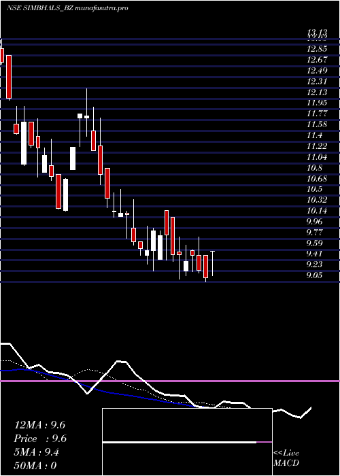The image size is (340, 476).
Task: Click the pink MACD signal line segment in box
Action: [264, 442]
